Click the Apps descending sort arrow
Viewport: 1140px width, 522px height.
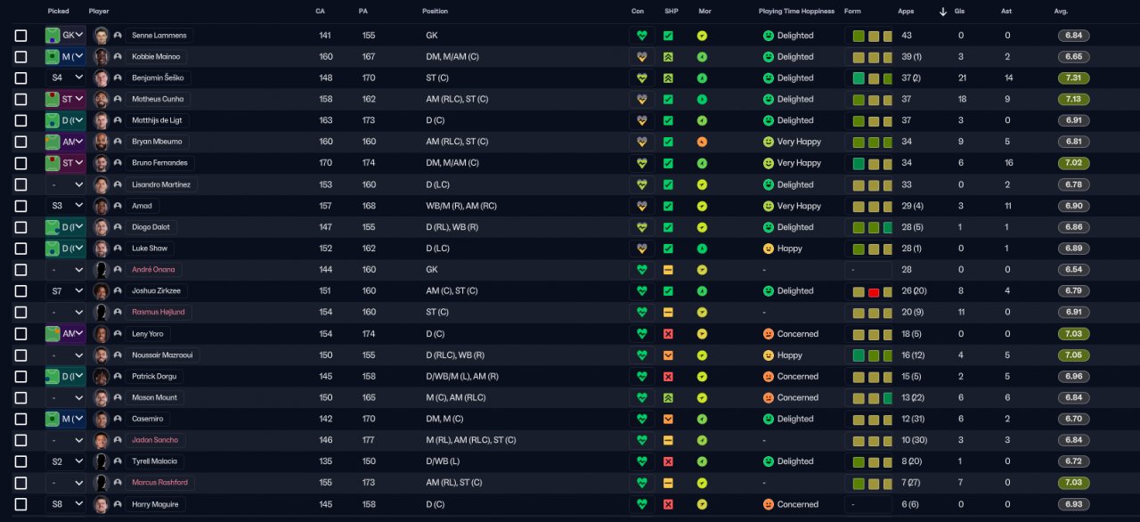943,12
